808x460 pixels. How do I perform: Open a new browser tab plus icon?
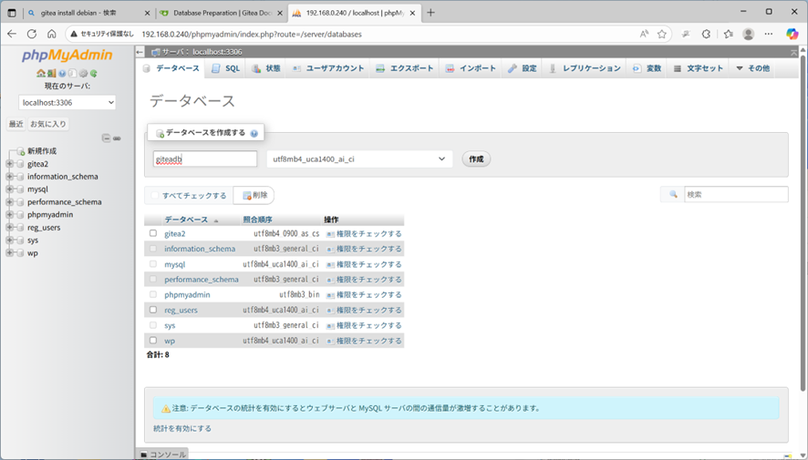tap(430, 13)
